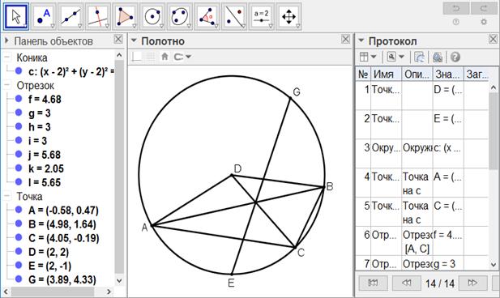Screen dimensions: 500x298
Task: Click the help question mark in Протокол
Action: coord(455,57)
